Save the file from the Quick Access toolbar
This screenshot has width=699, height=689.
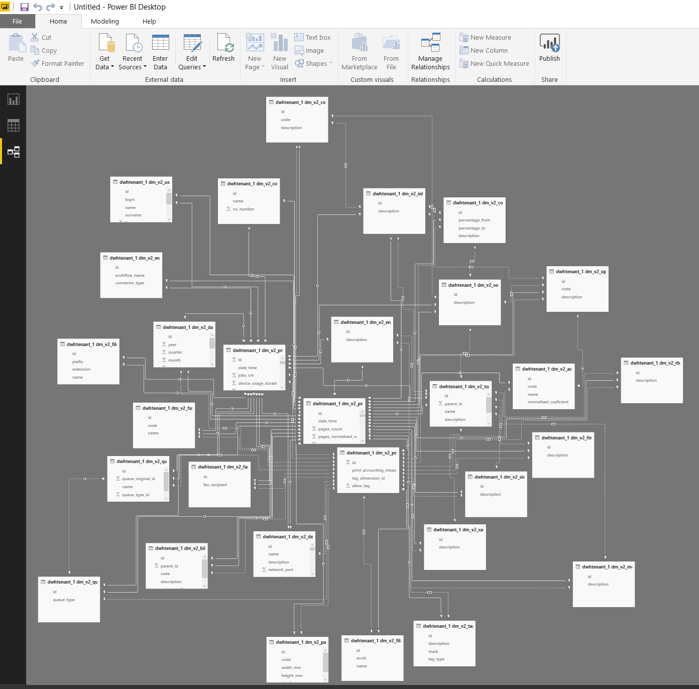tap(24, 7)
